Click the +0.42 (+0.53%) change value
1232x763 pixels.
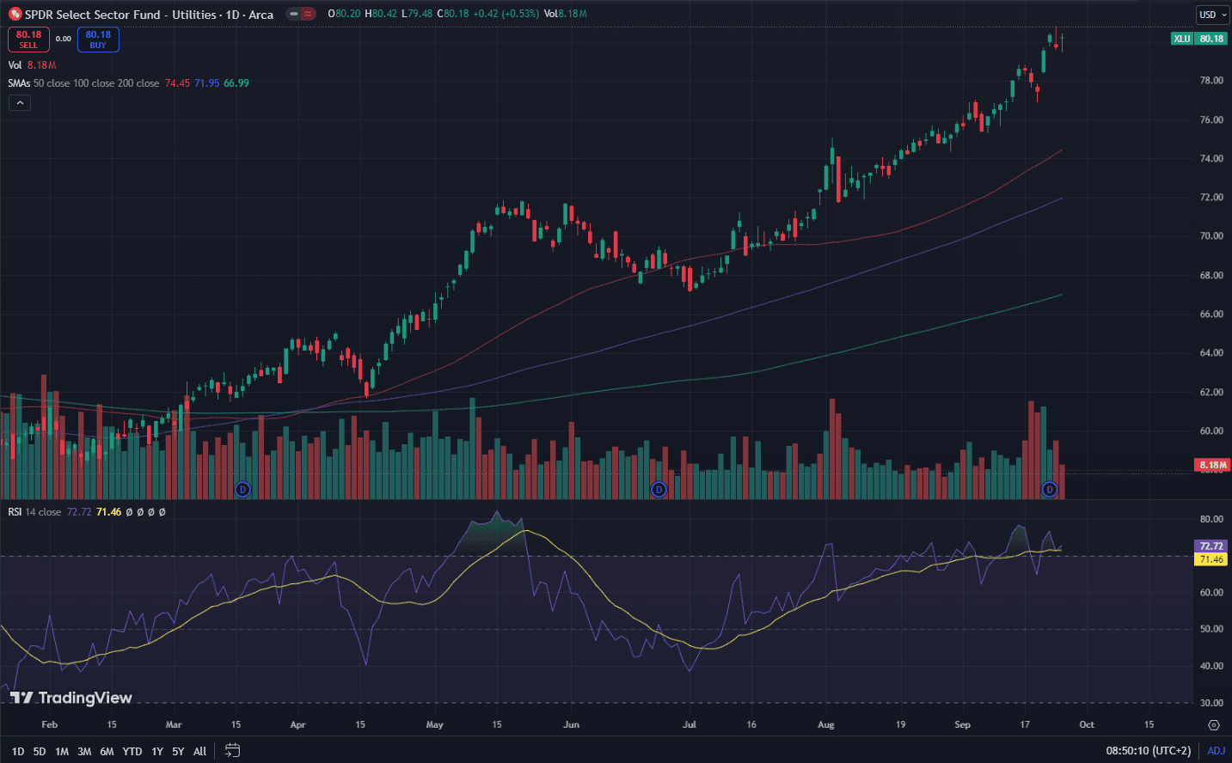click(x=506, y=15)
